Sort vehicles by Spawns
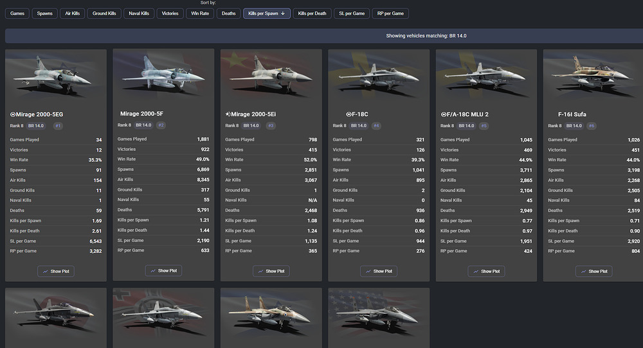This screenshot has width=643, height=348. 45,13
